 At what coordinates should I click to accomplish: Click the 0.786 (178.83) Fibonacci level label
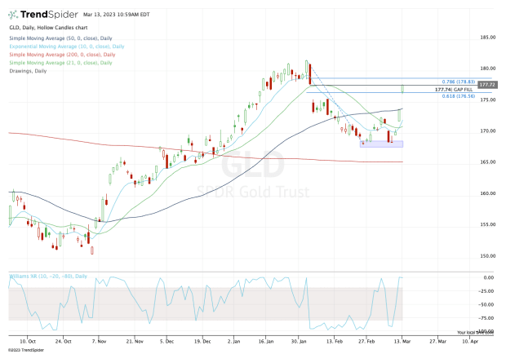458,82
